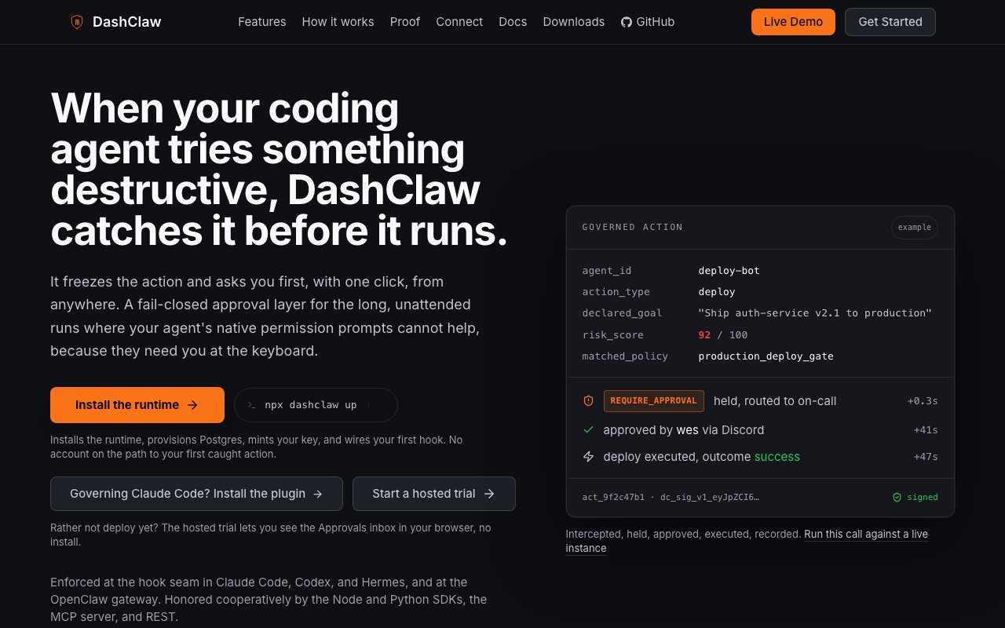Click the agent_id field label
Viewport: 1005px width, 628px height.
pyautogui.click(x=607, y=271)
